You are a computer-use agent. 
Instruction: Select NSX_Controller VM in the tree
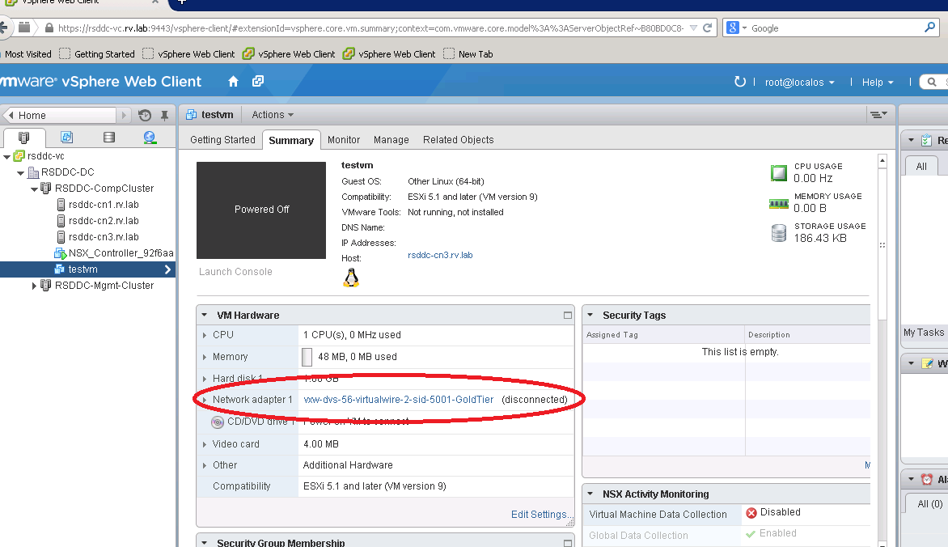(120, 253)
